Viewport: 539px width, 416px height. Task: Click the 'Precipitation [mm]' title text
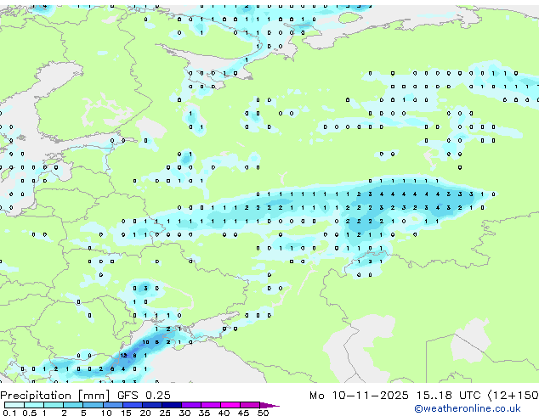click(55, 396)
